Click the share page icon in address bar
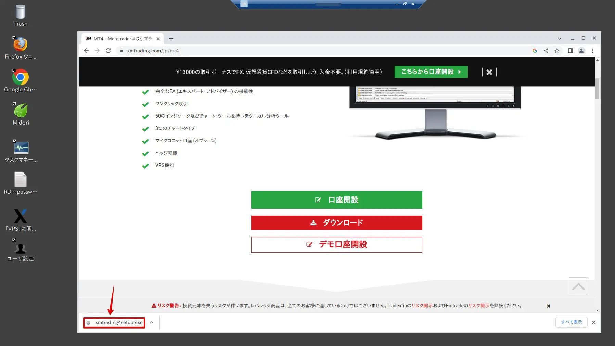The height and width of the screenshot is (346, 615). [x=546, y=51]
